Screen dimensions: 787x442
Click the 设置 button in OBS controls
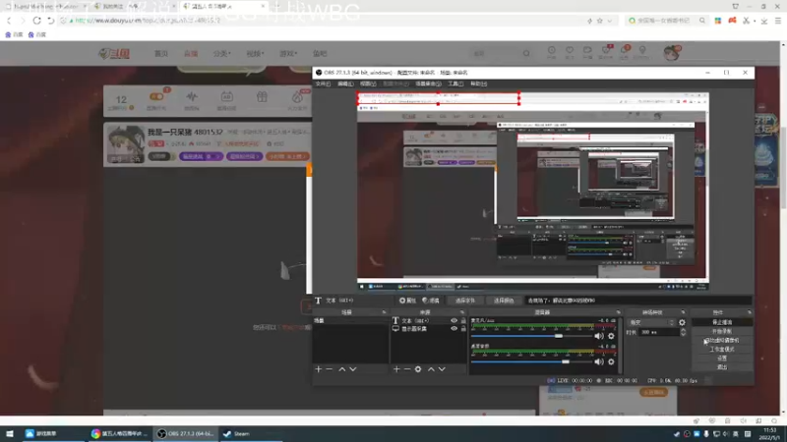pyautogui.click(x=722, y=359)
